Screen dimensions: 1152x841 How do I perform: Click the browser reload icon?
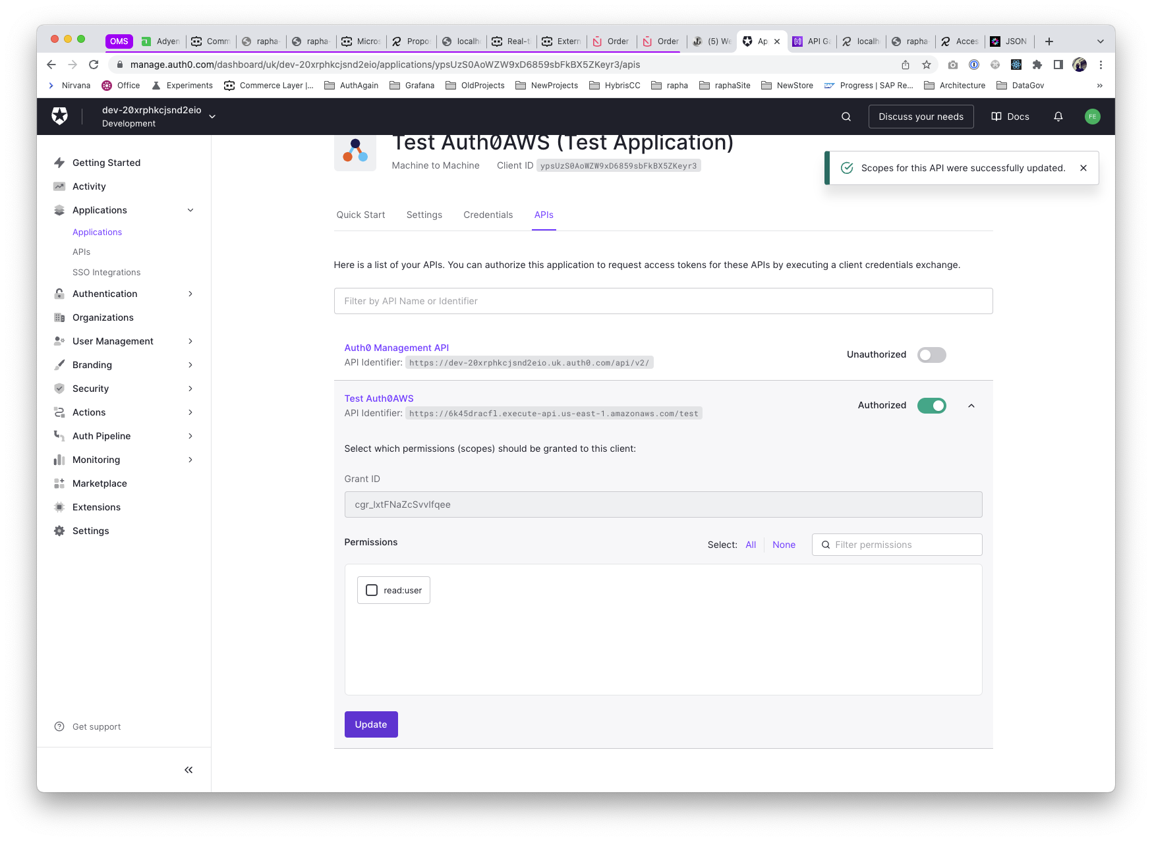tap(94, 65)
